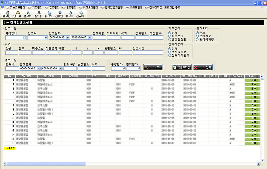Select 재고분만 under 재고상태
This screenshot has height=169, width=267.
click(170, 36)
